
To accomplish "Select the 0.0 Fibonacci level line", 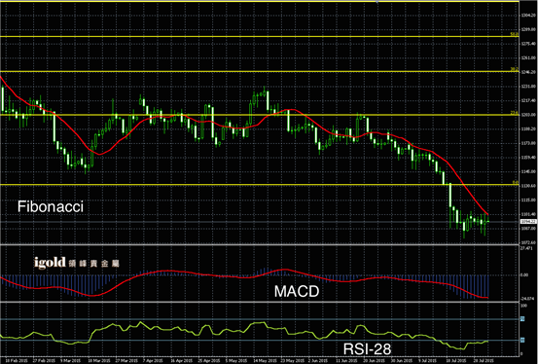I will tap(259, 185).
